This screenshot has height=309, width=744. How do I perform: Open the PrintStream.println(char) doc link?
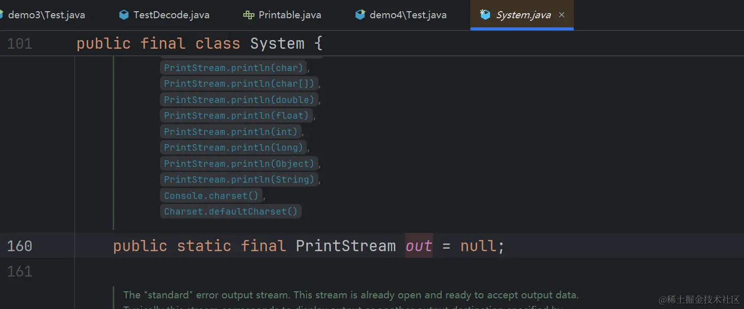234,67
